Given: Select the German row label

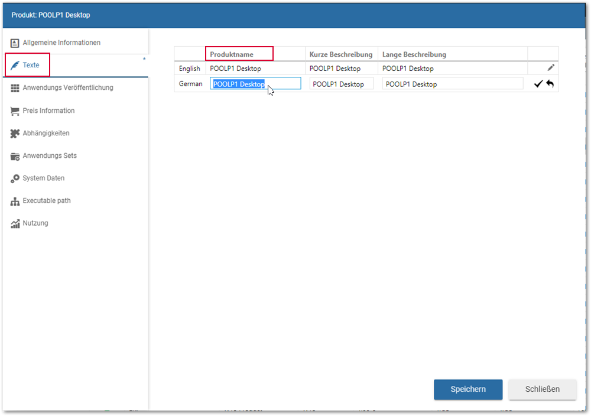Looking at the screenshot, I should [191, 84].
